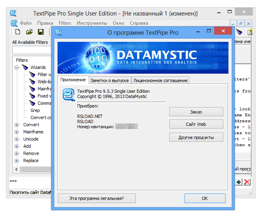Select the Grep tree item
This screenshot has height=223, width=268.
[x=35, y=110]
